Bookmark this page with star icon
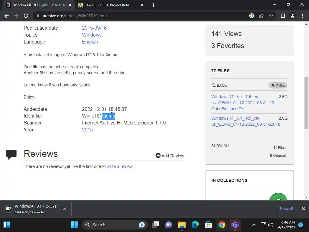This screenshot has width=309, height=232. point(271,16)
